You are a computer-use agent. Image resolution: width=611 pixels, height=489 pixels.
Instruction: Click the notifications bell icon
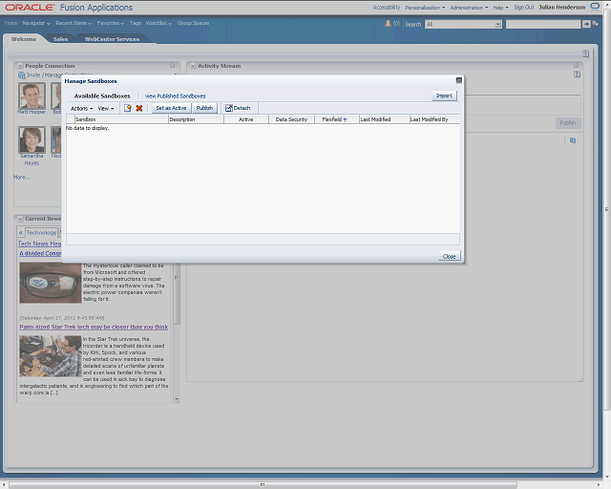[388, 24]
